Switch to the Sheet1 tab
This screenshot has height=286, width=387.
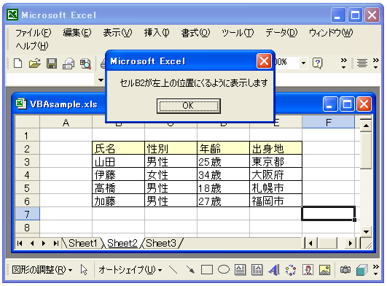[82, 243]
